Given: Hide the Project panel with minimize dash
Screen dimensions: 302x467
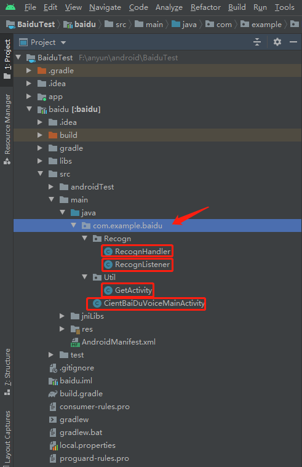Looking at the screenshot, I should click(x=293, y=42).
